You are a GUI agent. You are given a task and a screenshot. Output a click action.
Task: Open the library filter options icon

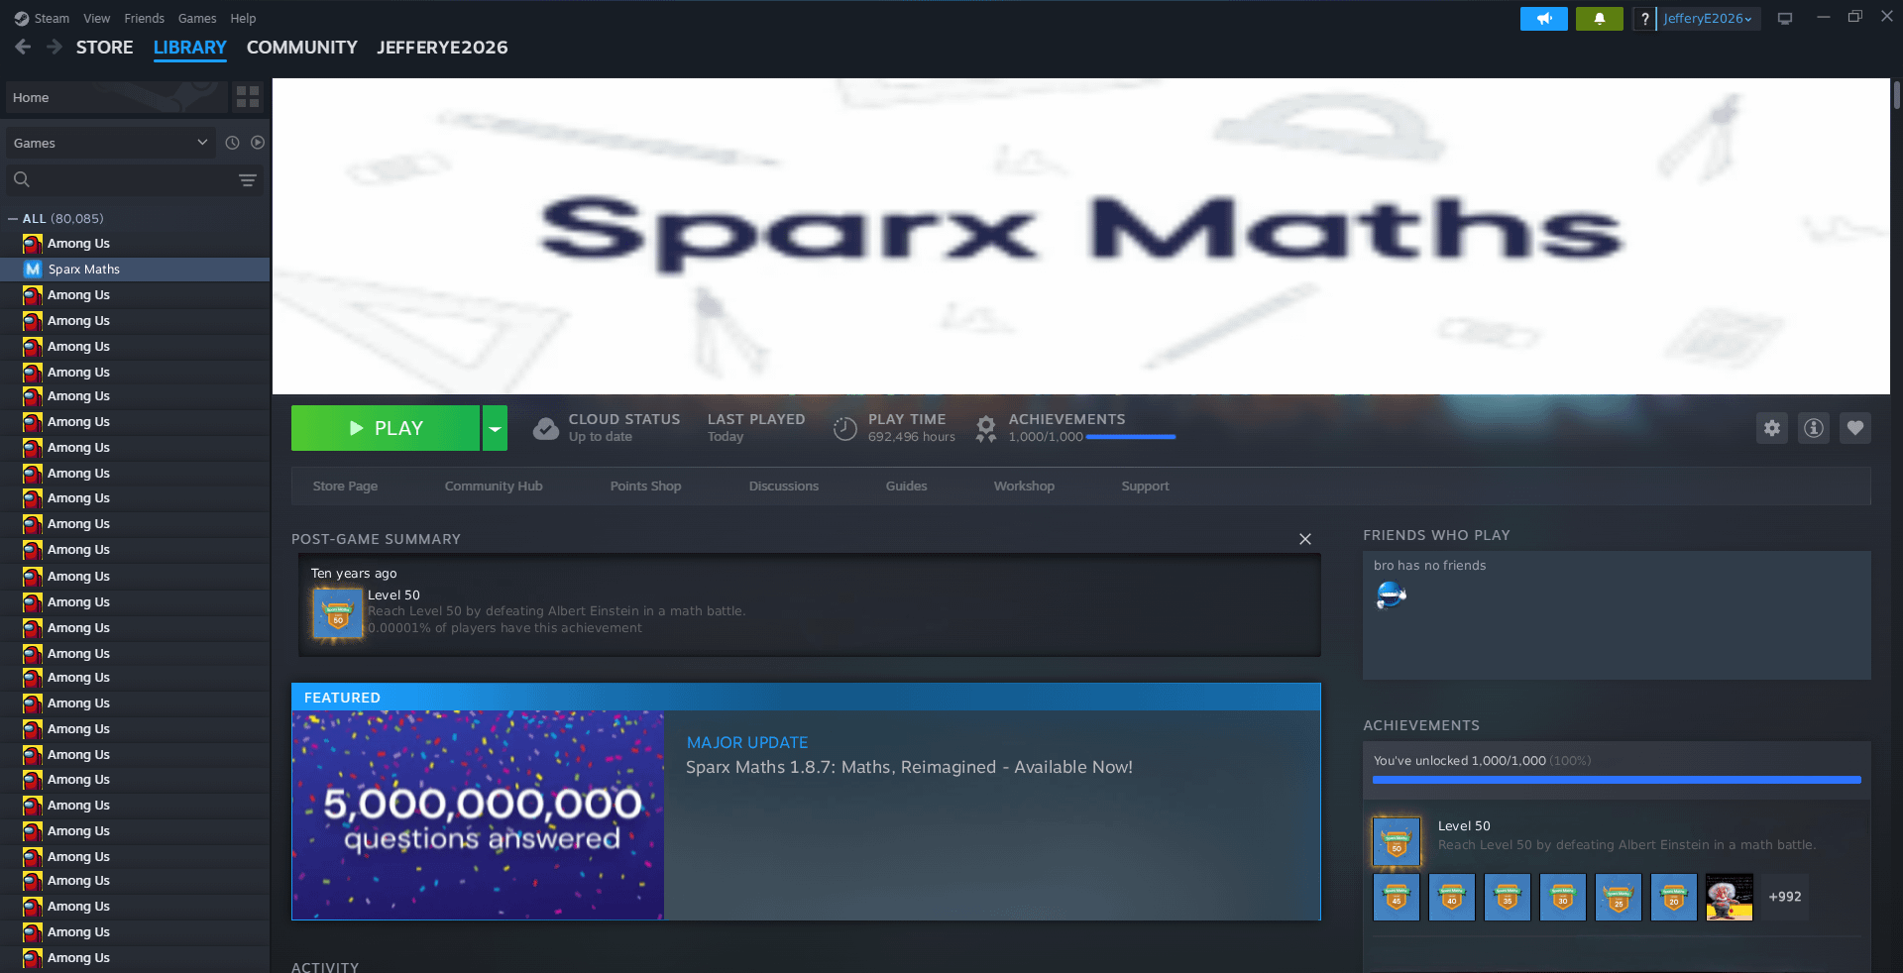coord(248,180)
